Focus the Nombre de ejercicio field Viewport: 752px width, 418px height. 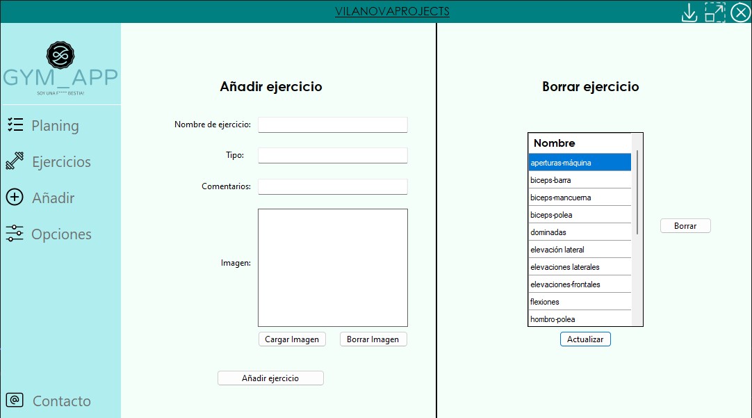[333, 124]
